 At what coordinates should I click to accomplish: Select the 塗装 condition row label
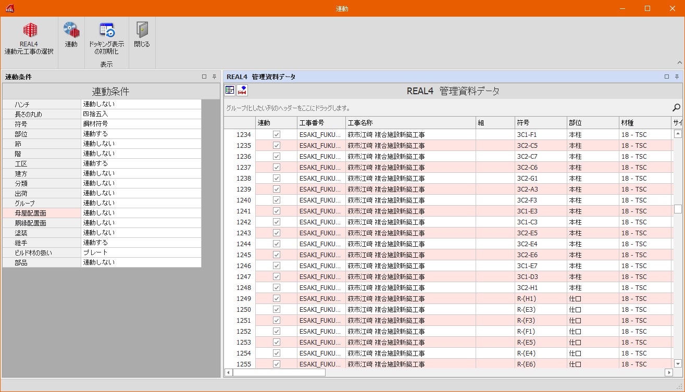point(42,233)
